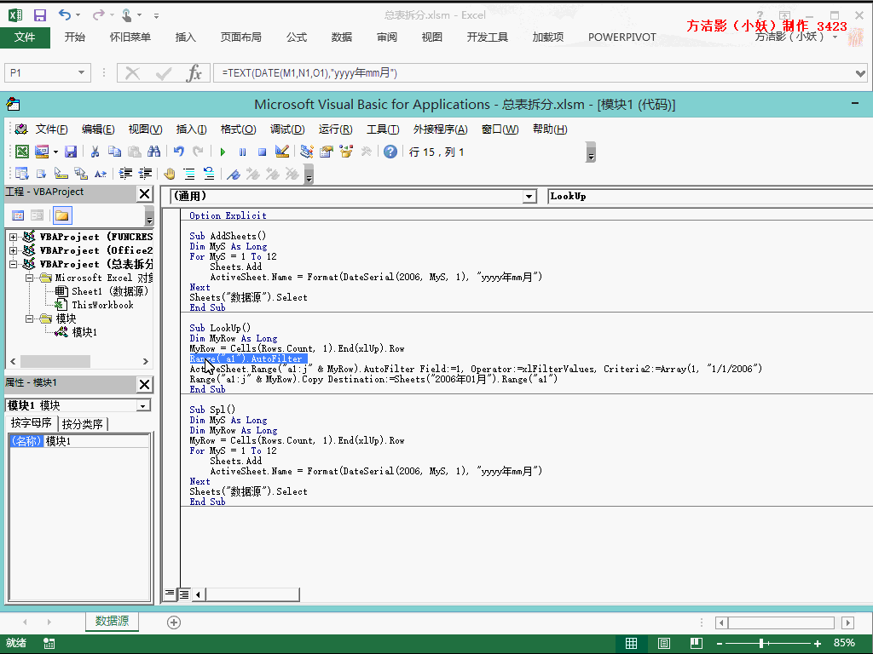
Task: Switch to 按分类序 properties tab
Action: click(x=83, y=424)
